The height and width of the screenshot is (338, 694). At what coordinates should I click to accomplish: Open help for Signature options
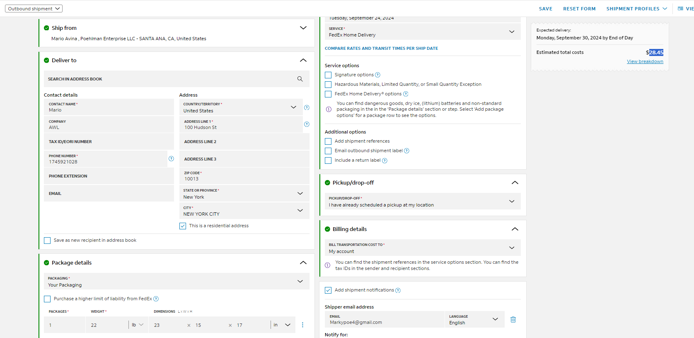(x=377, y=75)
